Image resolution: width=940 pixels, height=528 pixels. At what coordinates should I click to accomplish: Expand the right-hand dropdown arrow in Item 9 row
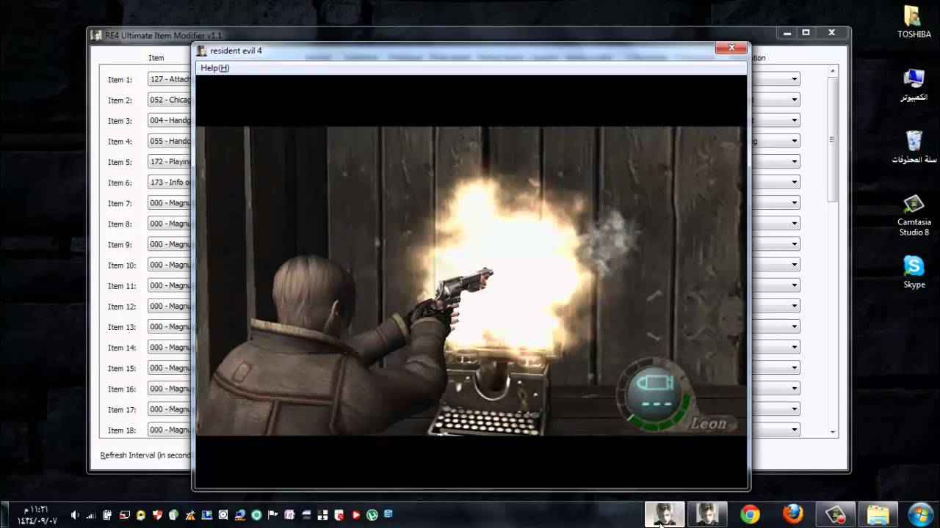pyautogui.click(x=795, y=244)
